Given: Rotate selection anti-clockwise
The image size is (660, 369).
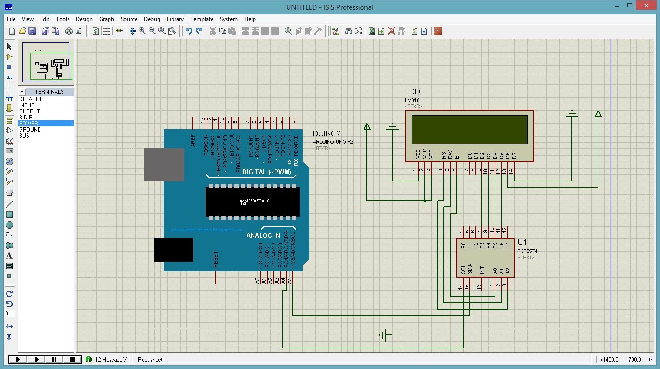Looking at the screenshot, I should (x=9, y=304).
